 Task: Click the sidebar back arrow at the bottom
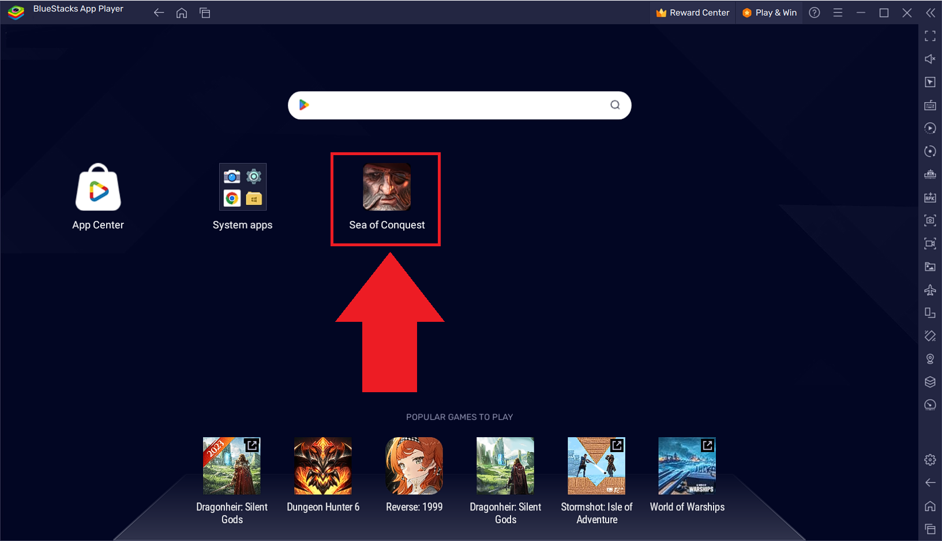pos(930,483)
